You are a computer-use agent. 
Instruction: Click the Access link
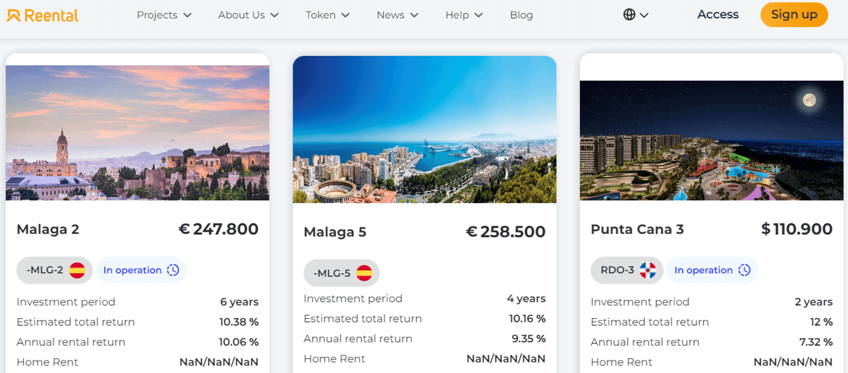718,15
